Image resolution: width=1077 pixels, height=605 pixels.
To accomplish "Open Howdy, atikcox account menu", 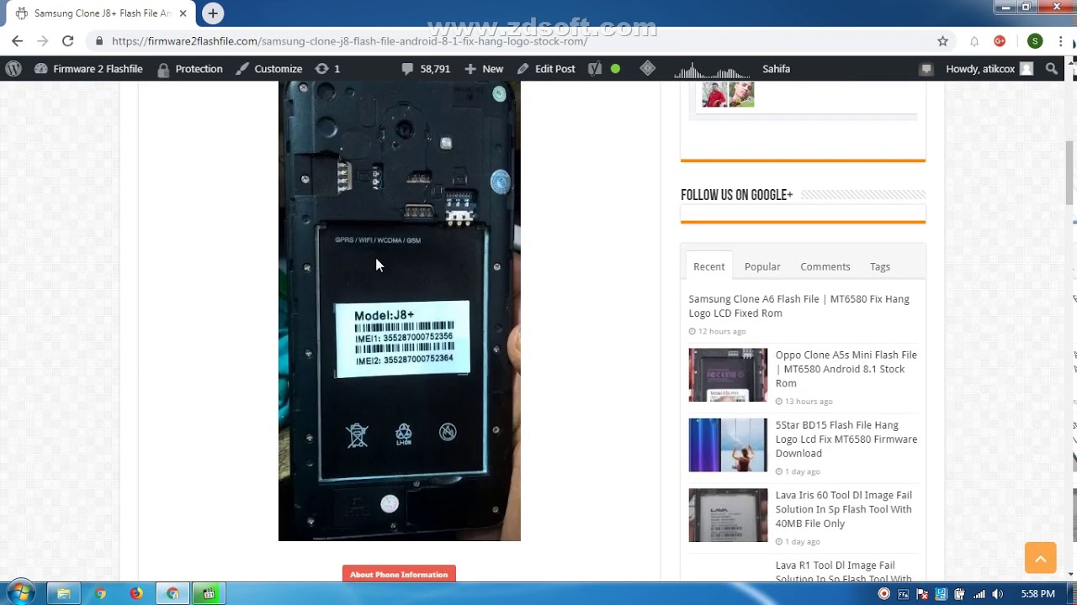I will pos(989,69).
